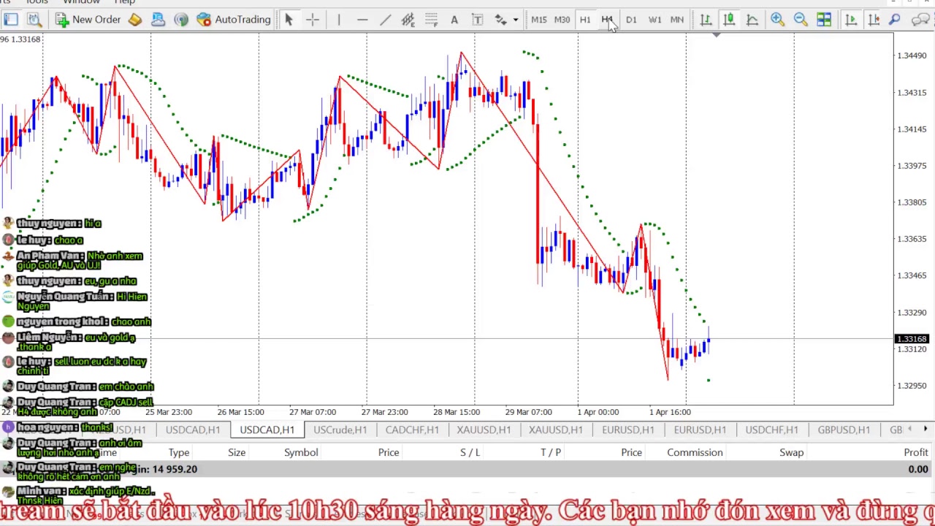935x526 pixels.
Task: Sort trades by Swap column
Action: click(x=791, y=452)
